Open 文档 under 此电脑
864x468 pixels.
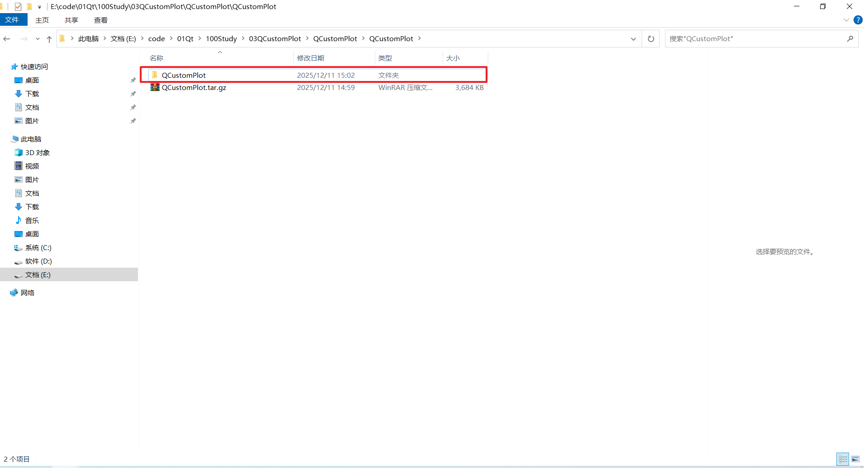coord(32,194)
